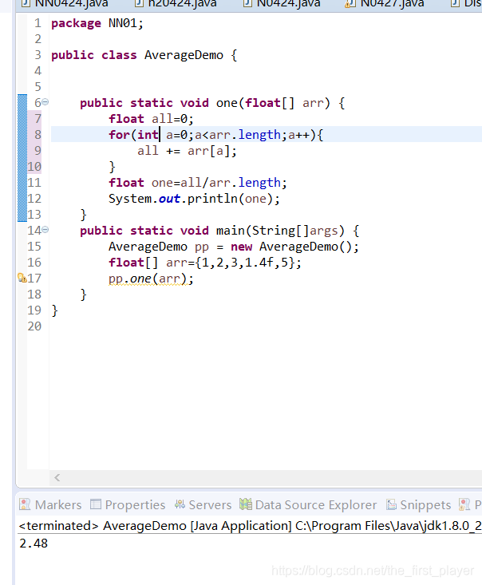This screenshot has height=585, width=482.
Task: Click the float[] arr initializer on line 16
Action: [205, 263]
